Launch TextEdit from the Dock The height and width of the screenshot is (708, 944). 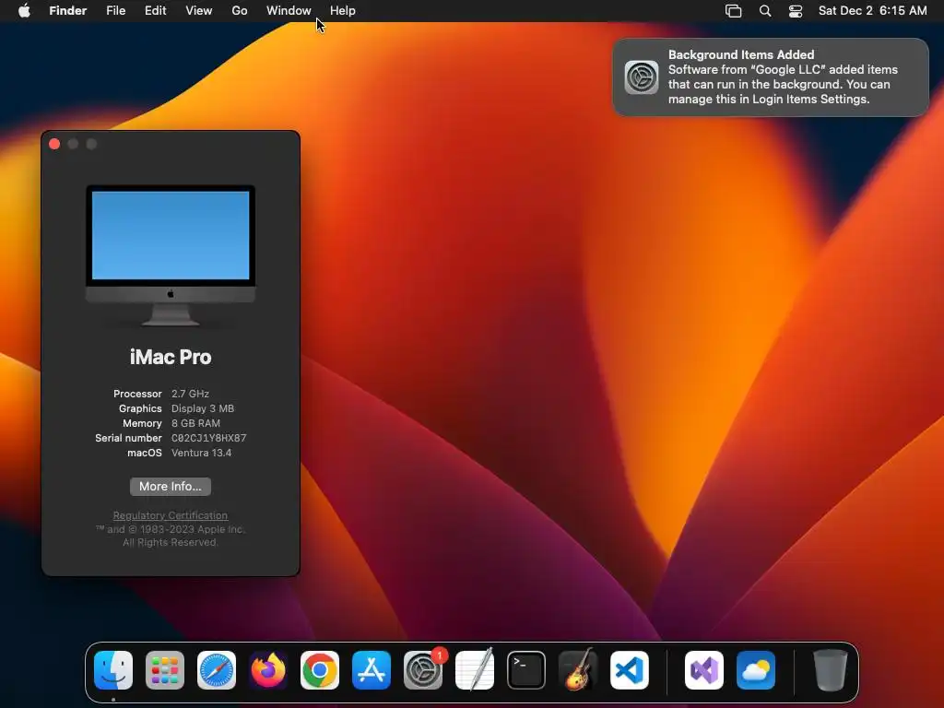pyautogui.click(x=475, y=670)
